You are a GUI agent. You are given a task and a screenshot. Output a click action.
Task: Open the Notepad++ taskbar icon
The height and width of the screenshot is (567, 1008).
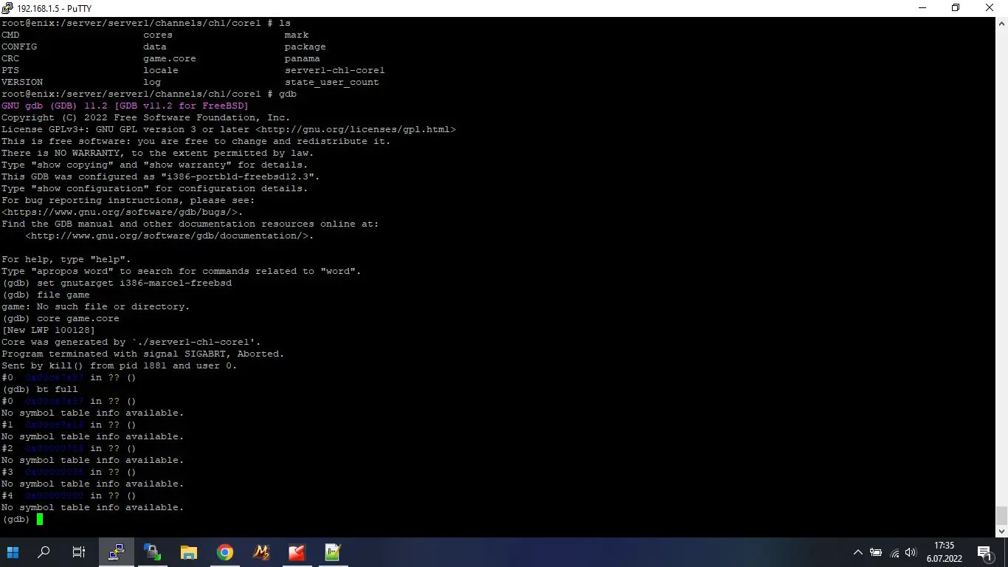click(333, 552)
